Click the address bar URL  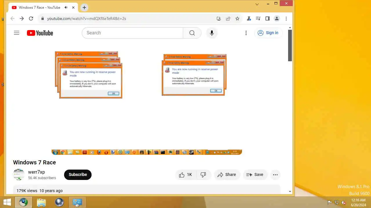[87, 18]
